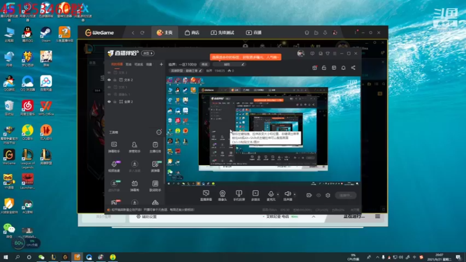
Task: Open the WeGame 先锋测试 tab
Action: (223, 33)
